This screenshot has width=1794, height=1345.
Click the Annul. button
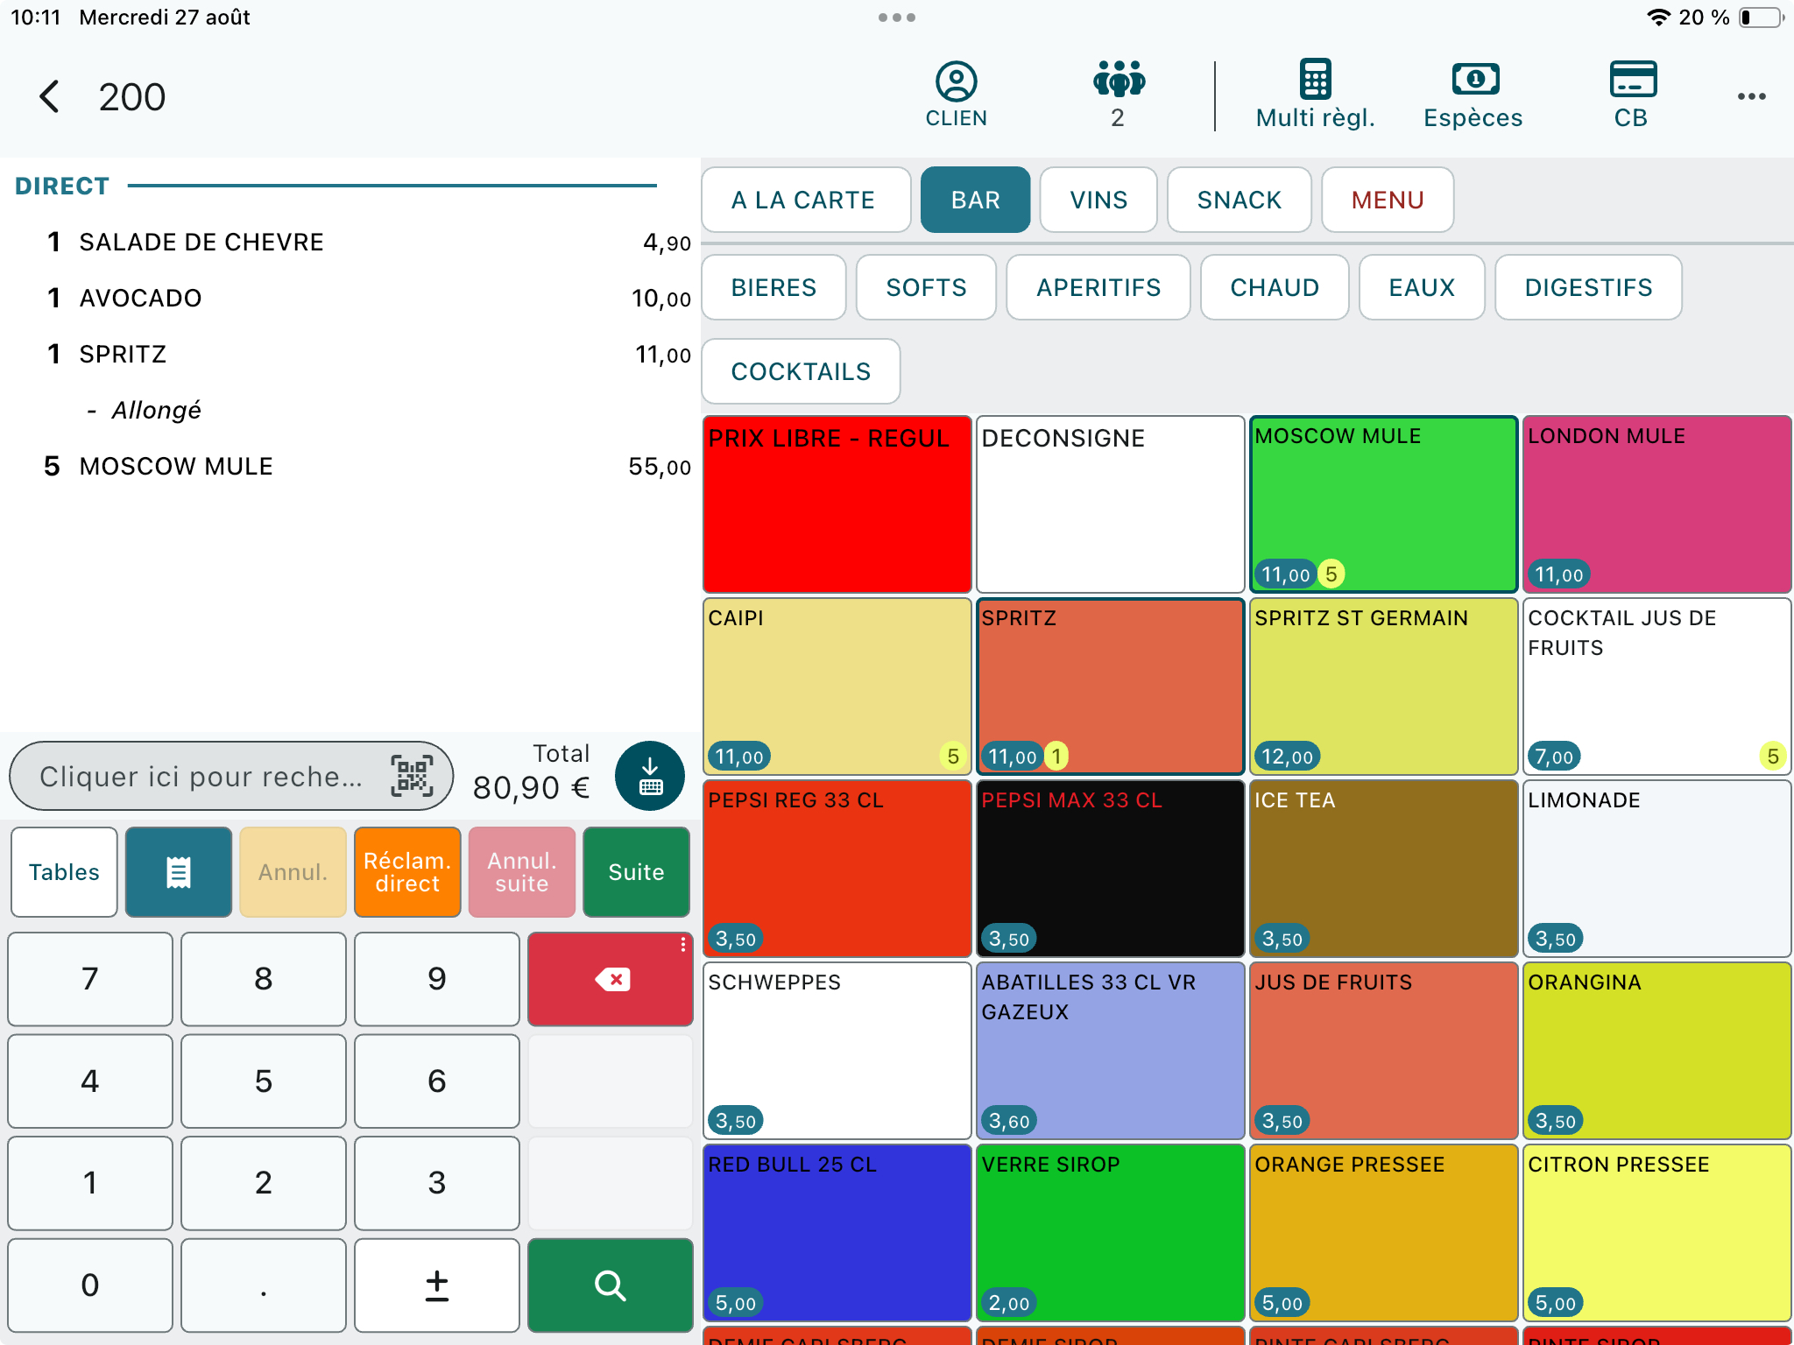coord(293,872)
